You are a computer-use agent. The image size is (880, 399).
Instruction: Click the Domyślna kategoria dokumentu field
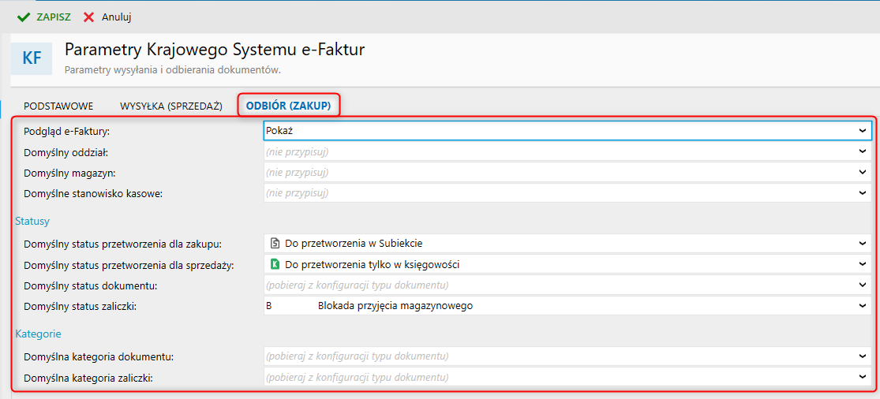560,357
